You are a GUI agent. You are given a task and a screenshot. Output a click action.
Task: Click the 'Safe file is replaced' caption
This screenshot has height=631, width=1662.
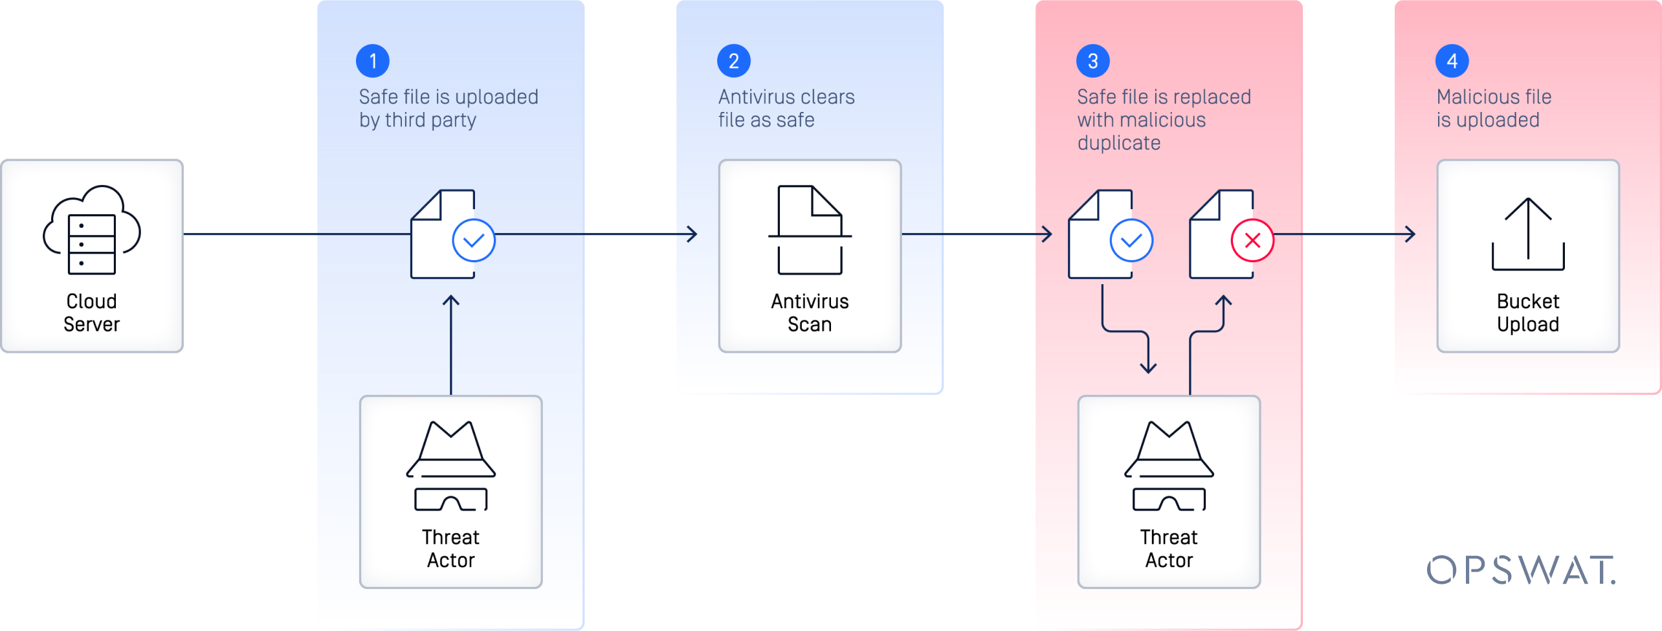coord(1163,120)
